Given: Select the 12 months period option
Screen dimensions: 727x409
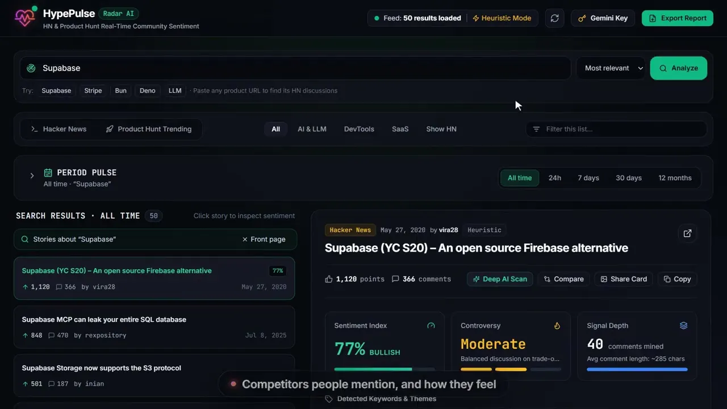Looking at the screenshot, I should pos(675,178).
